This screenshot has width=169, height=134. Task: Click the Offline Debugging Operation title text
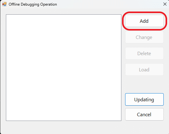[33, 4]
